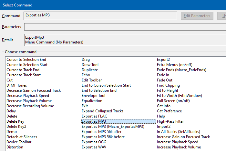Image resolution: width=226 pixels, height=151 pixels.
Task: Select the Delete Key2 command
Action: coord(16,127)
